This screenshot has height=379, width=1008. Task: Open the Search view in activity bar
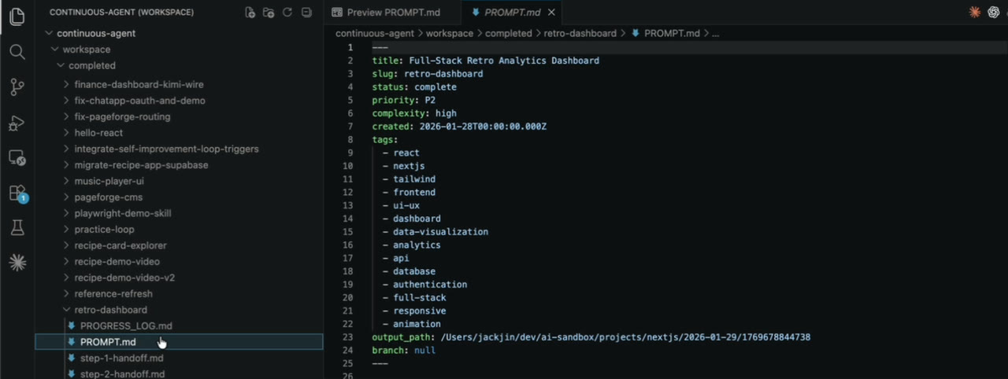pyautogui.click(x=17, y=52)
